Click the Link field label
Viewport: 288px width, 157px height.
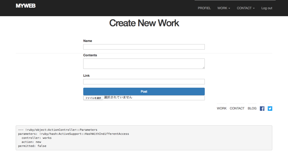pyautogui.click(x=86, y=76)
